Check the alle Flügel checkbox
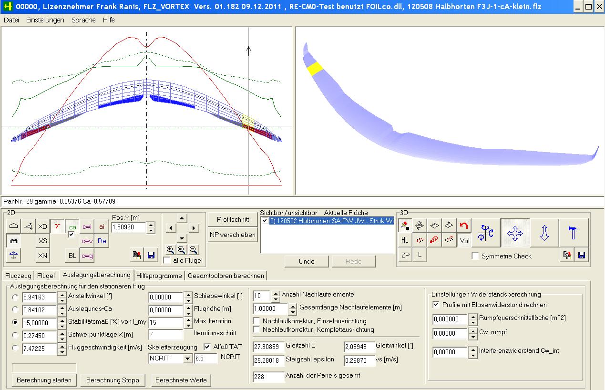This screenshot has width=605, height=390. pyautogui.click(x=167, y=260)
